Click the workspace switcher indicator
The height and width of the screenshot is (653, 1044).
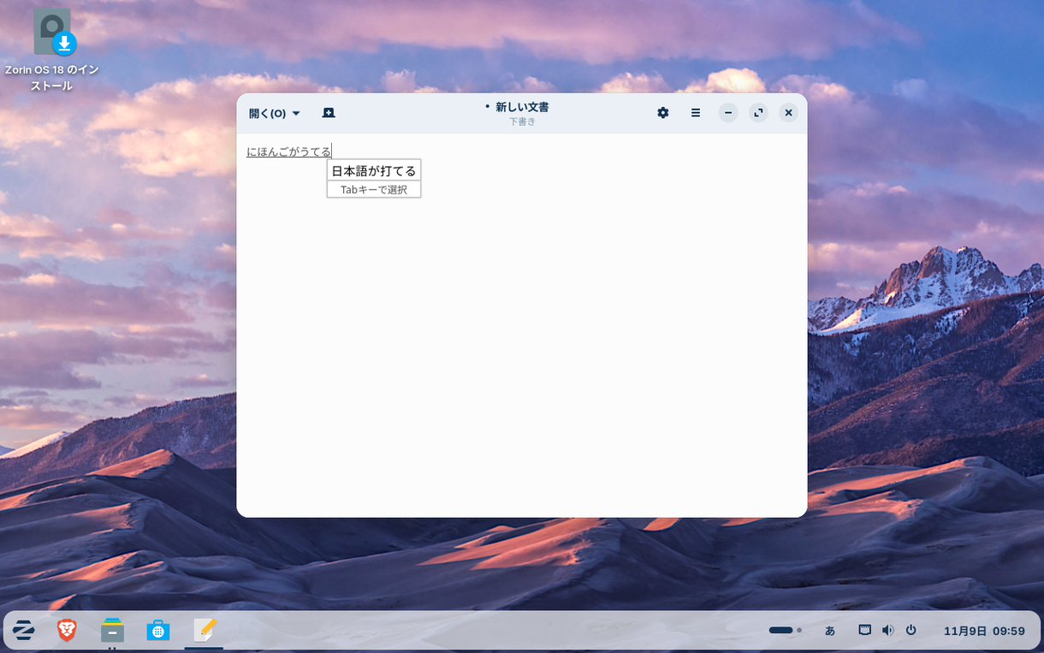click(785, 631)
